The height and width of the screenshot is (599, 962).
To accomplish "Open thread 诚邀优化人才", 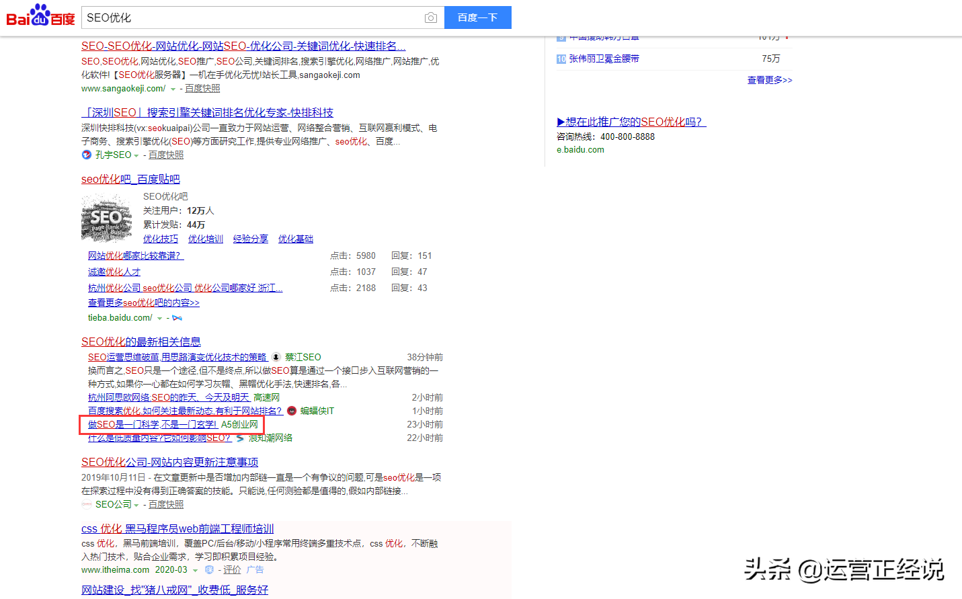I will (114, 272).
